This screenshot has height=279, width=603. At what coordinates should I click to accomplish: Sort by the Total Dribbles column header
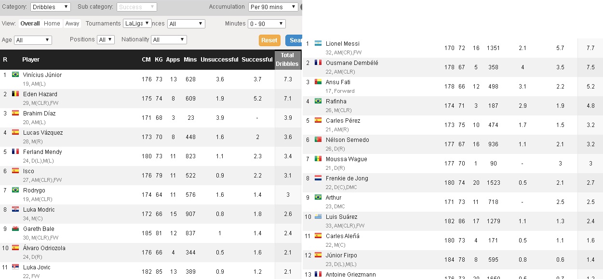[287, 60]
